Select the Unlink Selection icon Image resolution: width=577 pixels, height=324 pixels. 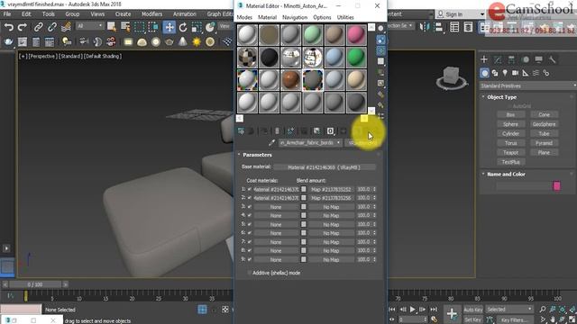click(52, 27)
